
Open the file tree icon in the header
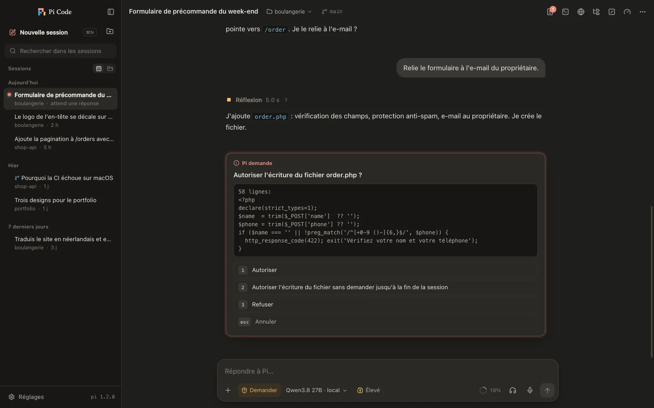[x=596, y=12]
